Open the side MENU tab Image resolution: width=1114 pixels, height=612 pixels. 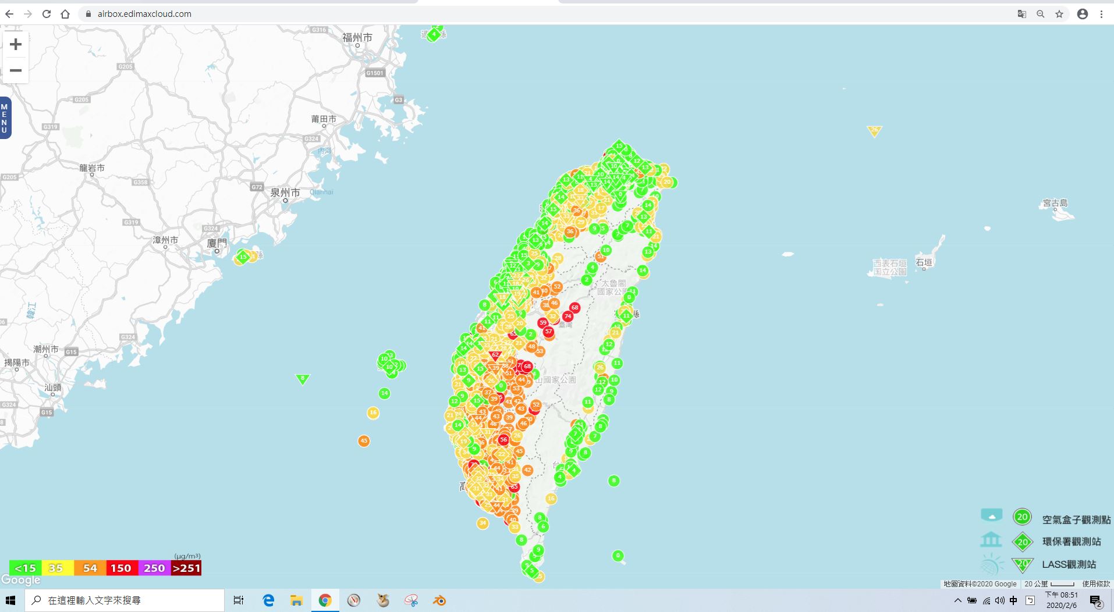[x=5, y=118]
